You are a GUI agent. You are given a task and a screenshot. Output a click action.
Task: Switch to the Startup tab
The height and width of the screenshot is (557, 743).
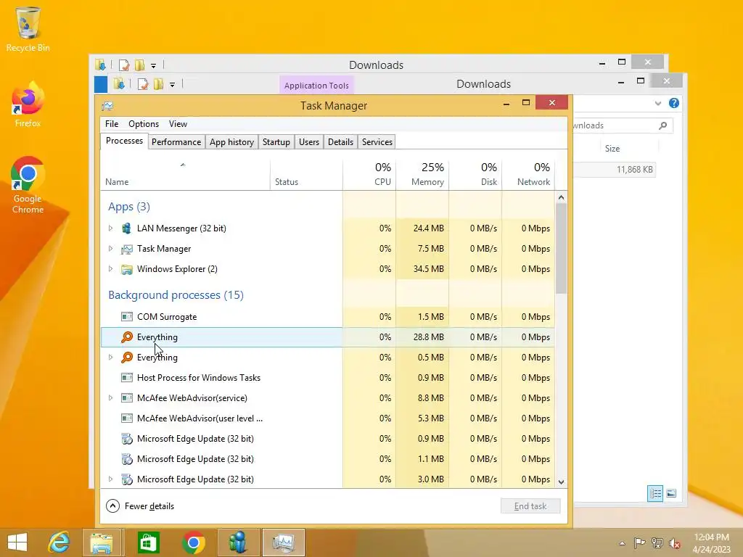[276, 142]
